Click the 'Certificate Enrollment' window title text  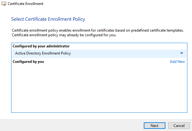point(25,4)
